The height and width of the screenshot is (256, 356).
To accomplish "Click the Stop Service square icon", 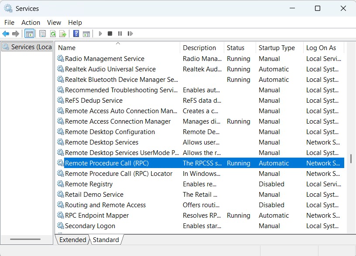I will coord(110,34).
